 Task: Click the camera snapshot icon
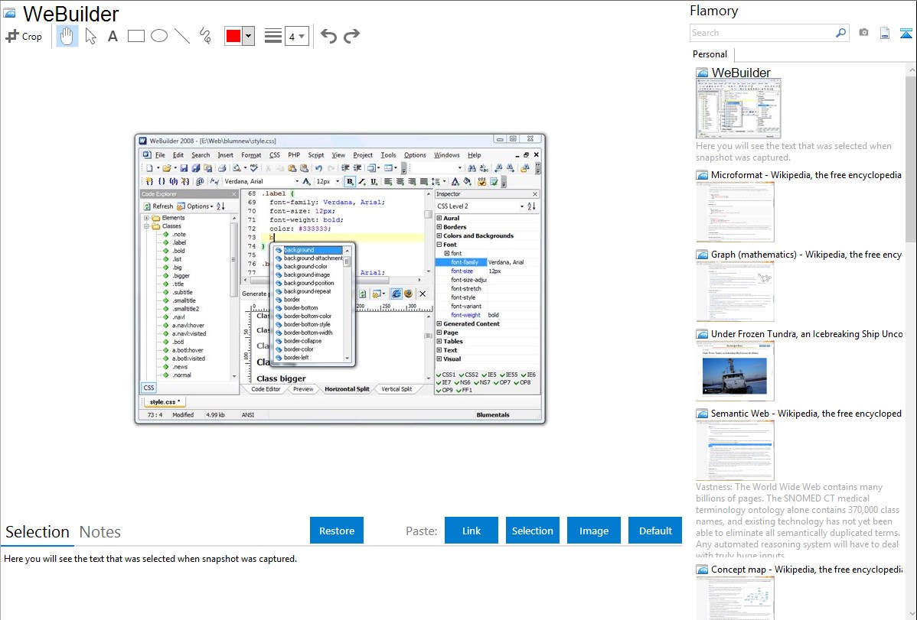[863, 33]
